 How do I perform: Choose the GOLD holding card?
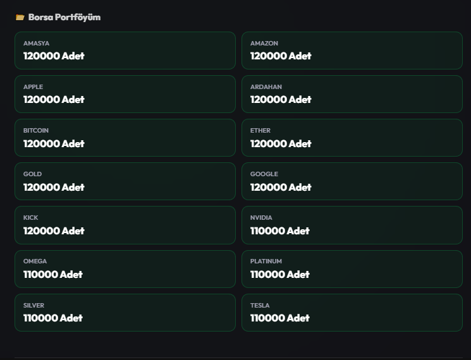point(125,181)
